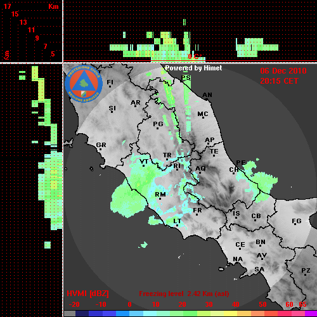
Task: Click the FR city label on map
Action: point(197,210)
